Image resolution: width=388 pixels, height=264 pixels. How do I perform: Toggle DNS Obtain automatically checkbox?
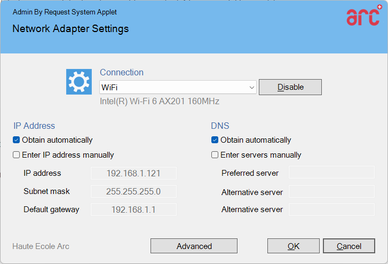(x=215, y=140)
